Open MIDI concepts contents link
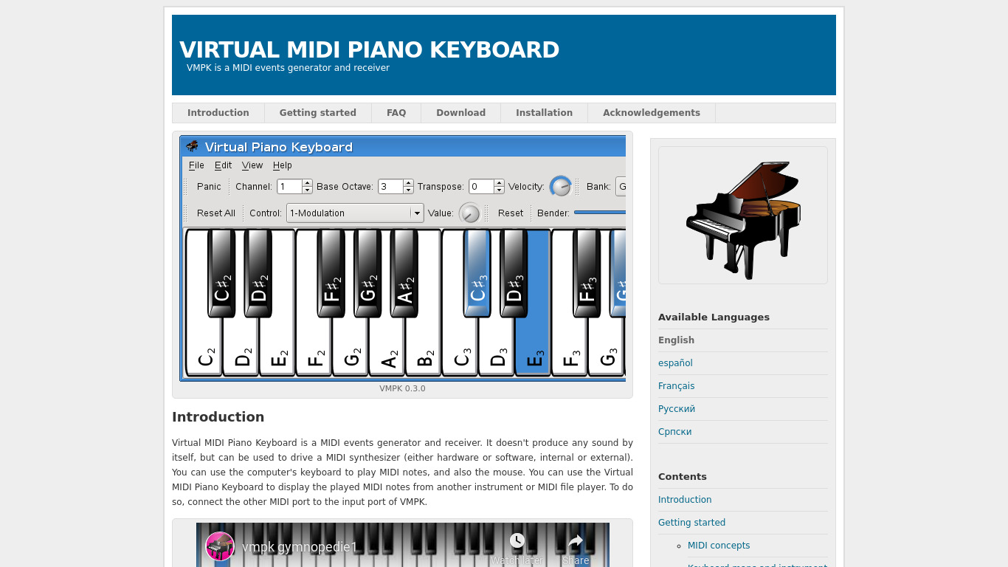1008x567 pixels. 719,546
